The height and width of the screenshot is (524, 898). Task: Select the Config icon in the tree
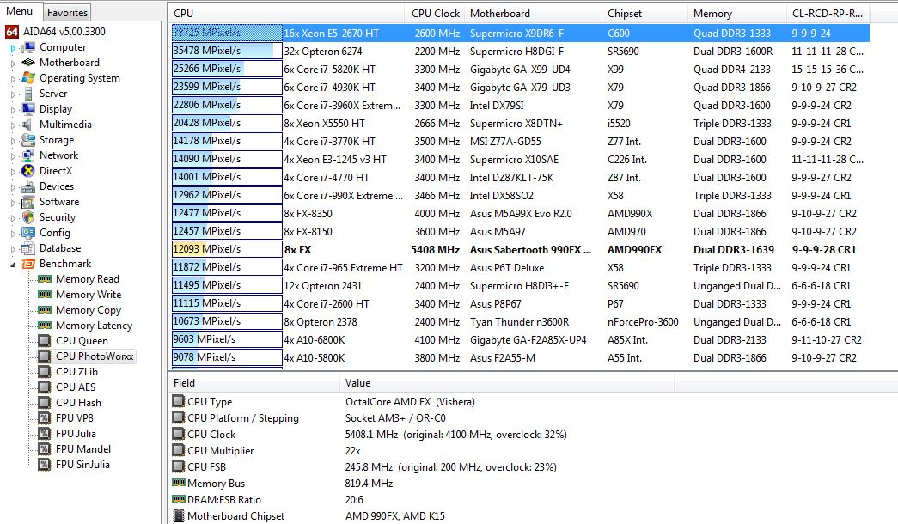click(28, 233)
